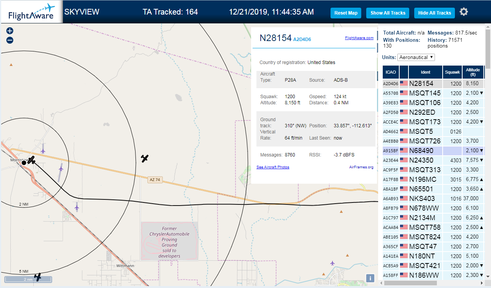Select aircraft row N292ED
This screenshot has width=491, height=288.
[433, 112]
